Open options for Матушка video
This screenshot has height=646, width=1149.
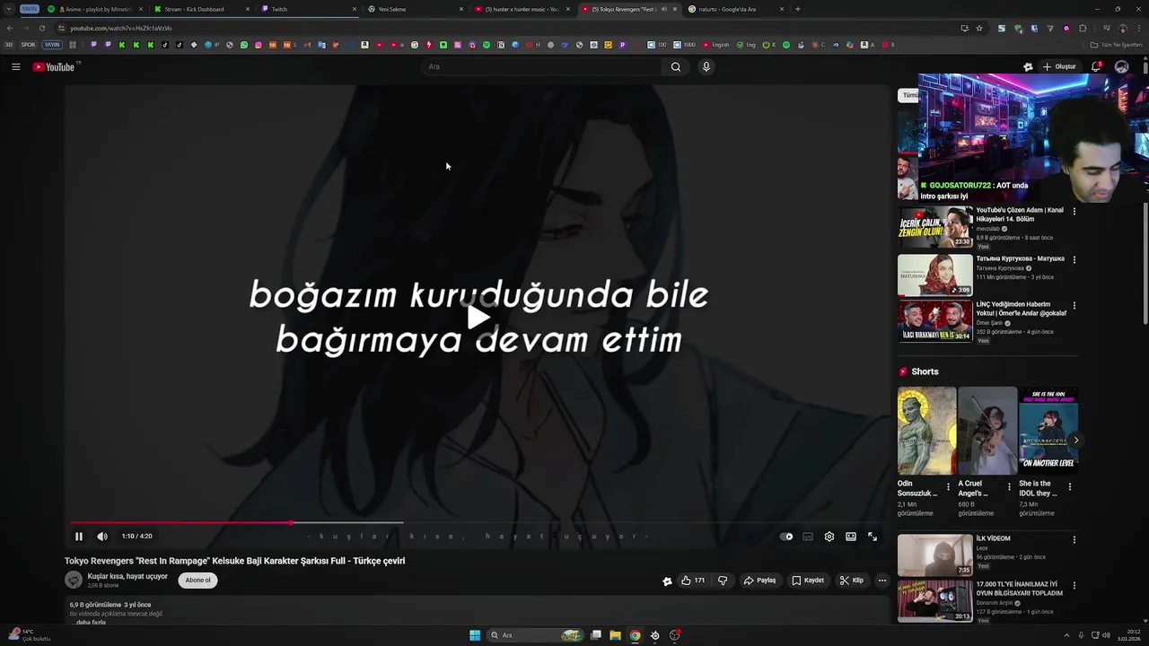pos(1074,259)
